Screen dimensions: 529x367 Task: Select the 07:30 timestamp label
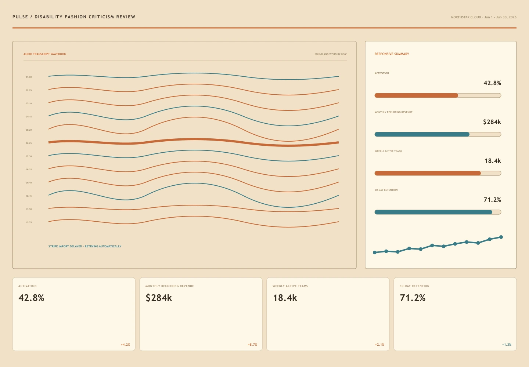point(29,156)
